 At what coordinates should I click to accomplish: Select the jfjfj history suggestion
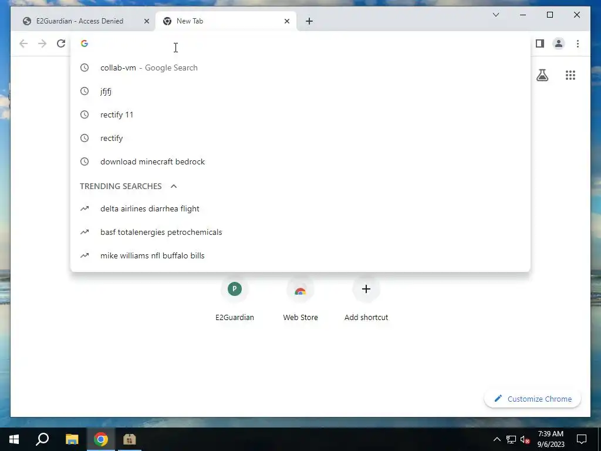300,91
